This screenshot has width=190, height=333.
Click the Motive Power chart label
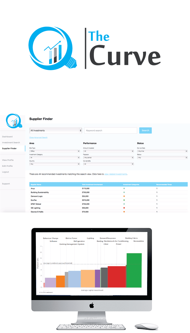pyautogui.click(x=72, y=238)
